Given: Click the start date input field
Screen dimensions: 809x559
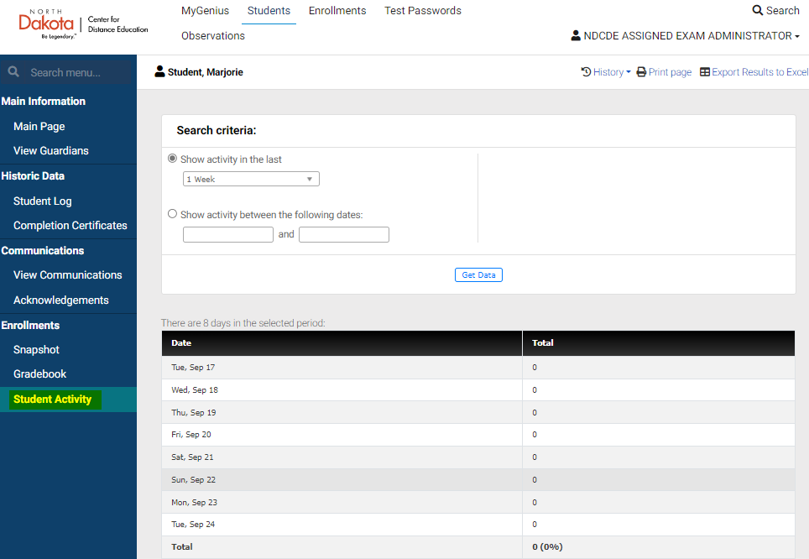Looking at the screenshot, I should point(228,234).
